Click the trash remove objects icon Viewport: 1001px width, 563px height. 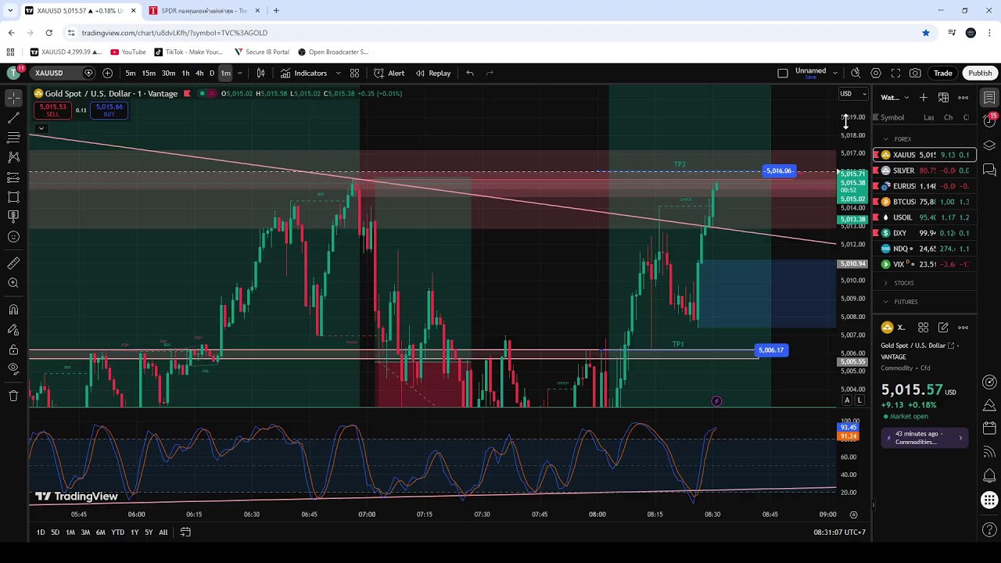pos(13,396)
